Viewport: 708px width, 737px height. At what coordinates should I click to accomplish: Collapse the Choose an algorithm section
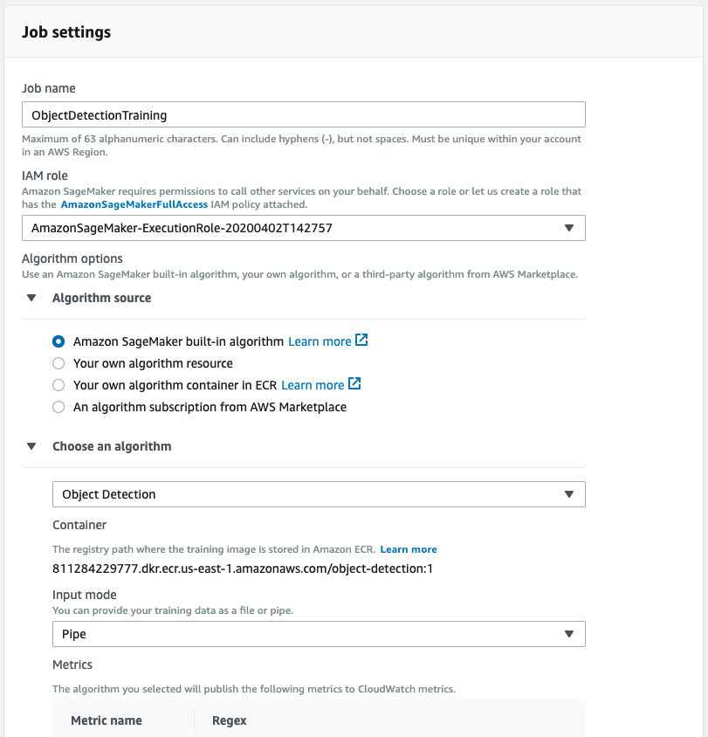31,446
